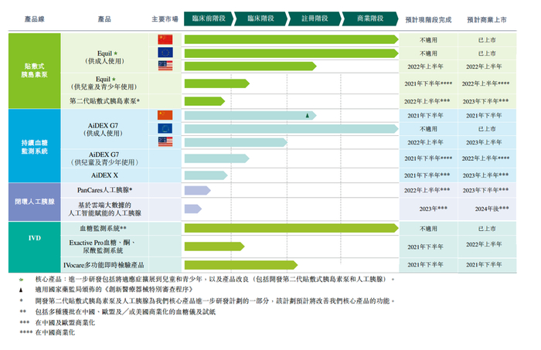Click the black triangle marker on the AiDEX G7 China bar

point(307,116)
